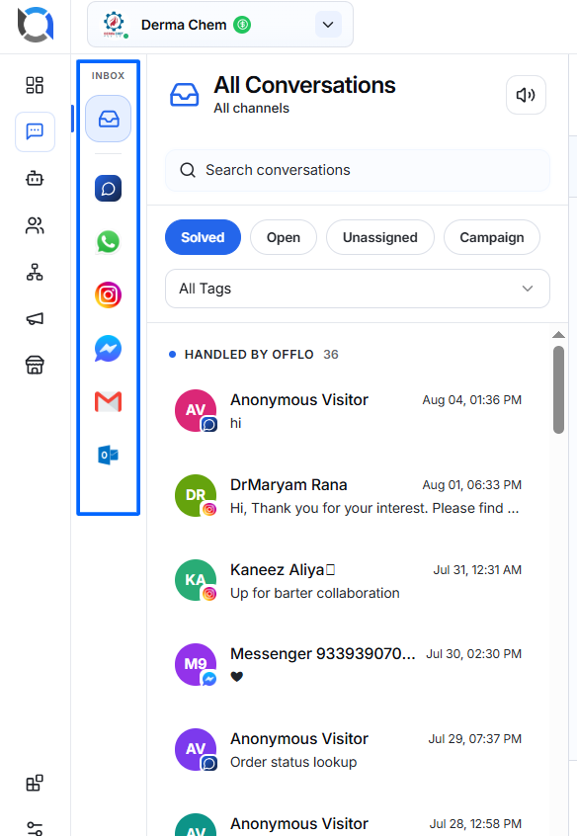The image size is (577, 836).
Task: Expand the Derma Chem workspace dropdown chevron
Action: (x=328, y=25)
